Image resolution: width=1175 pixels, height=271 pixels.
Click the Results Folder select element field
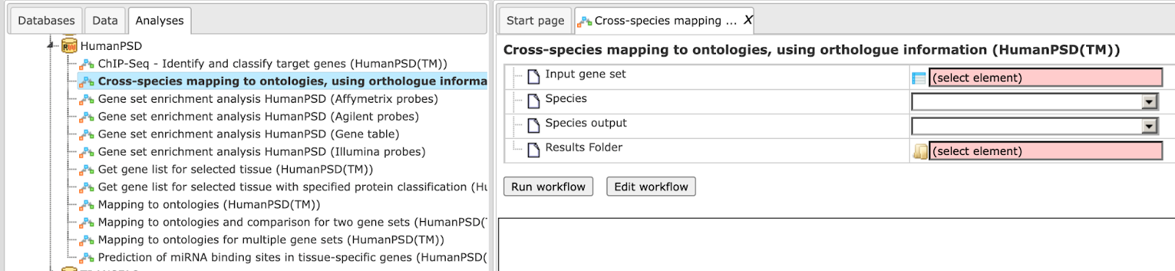pyautogui.click(x=1046, y=151)
